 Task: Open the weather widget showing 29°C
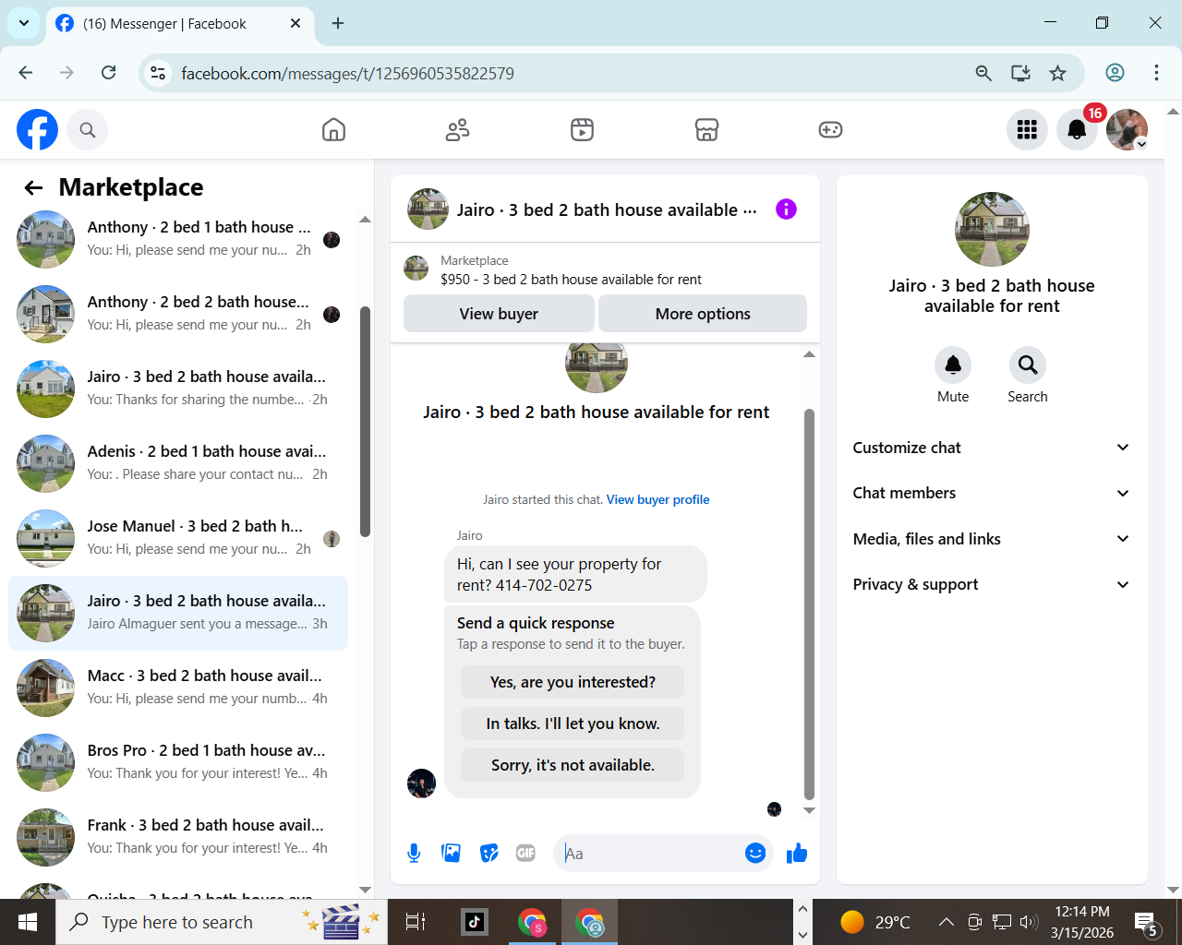[x=874, y=922]
